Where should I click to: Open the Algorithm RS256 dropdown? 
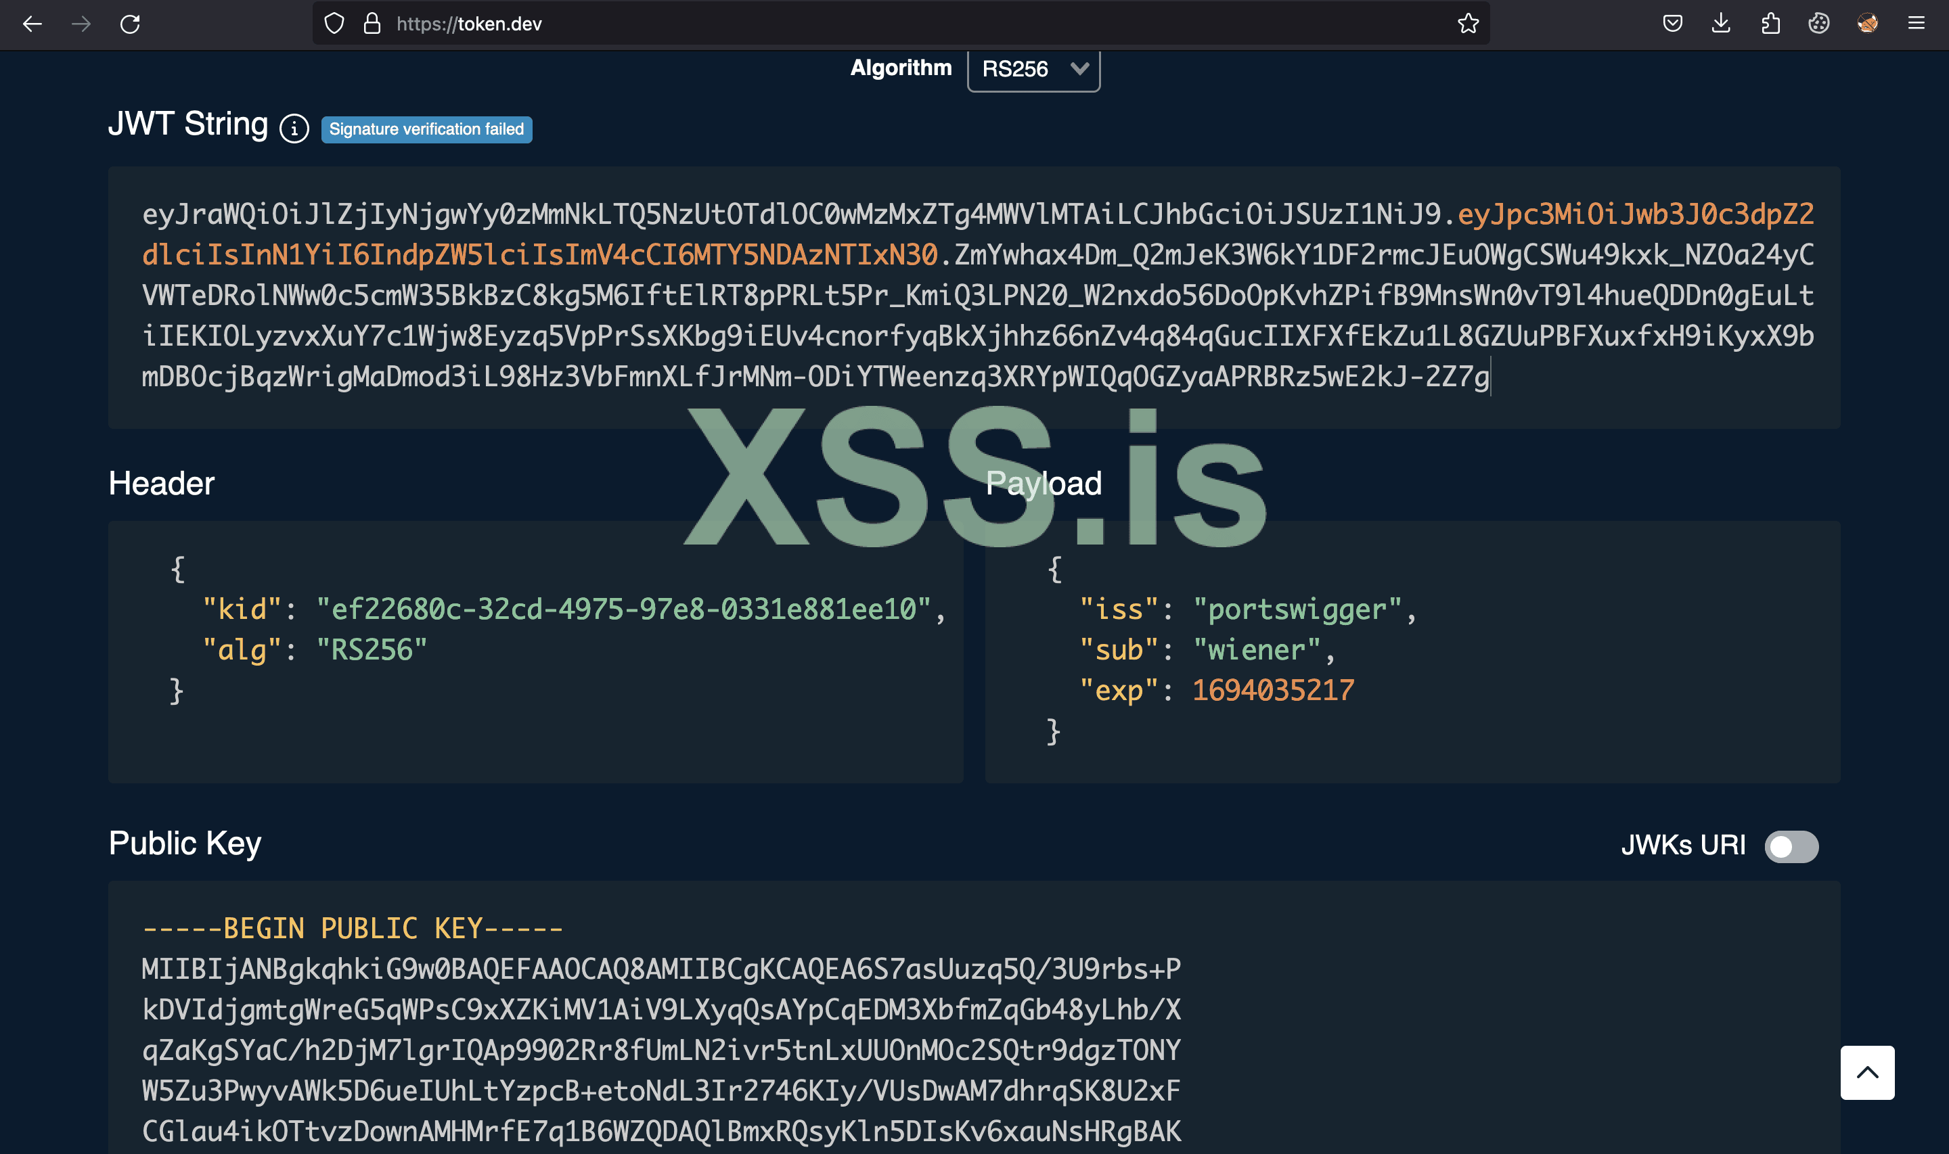pos(1033,69)
